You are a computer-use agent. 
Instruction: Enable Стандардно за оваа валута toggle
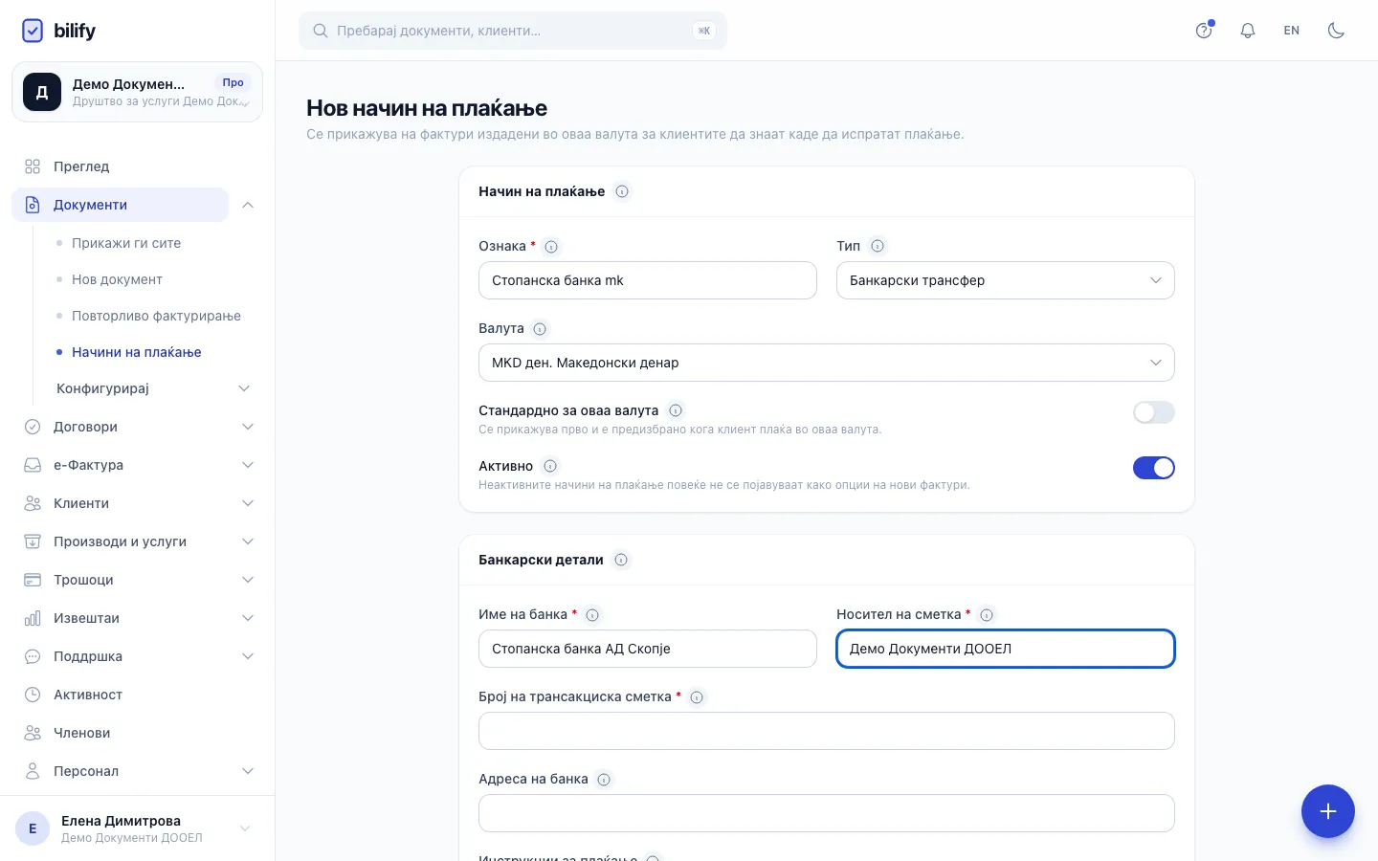click(1154, 412)
